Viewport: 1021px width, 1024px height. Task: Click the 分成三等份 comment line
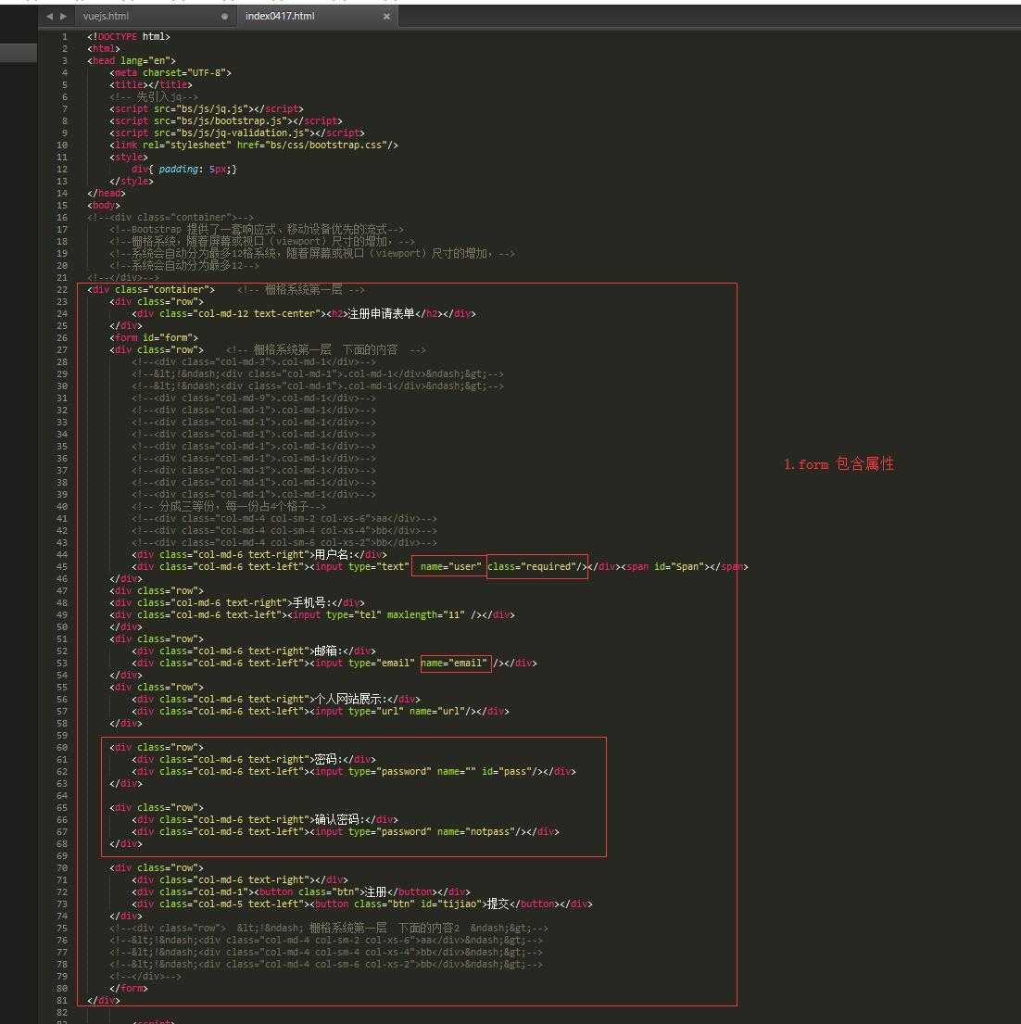tap(229, 506)
